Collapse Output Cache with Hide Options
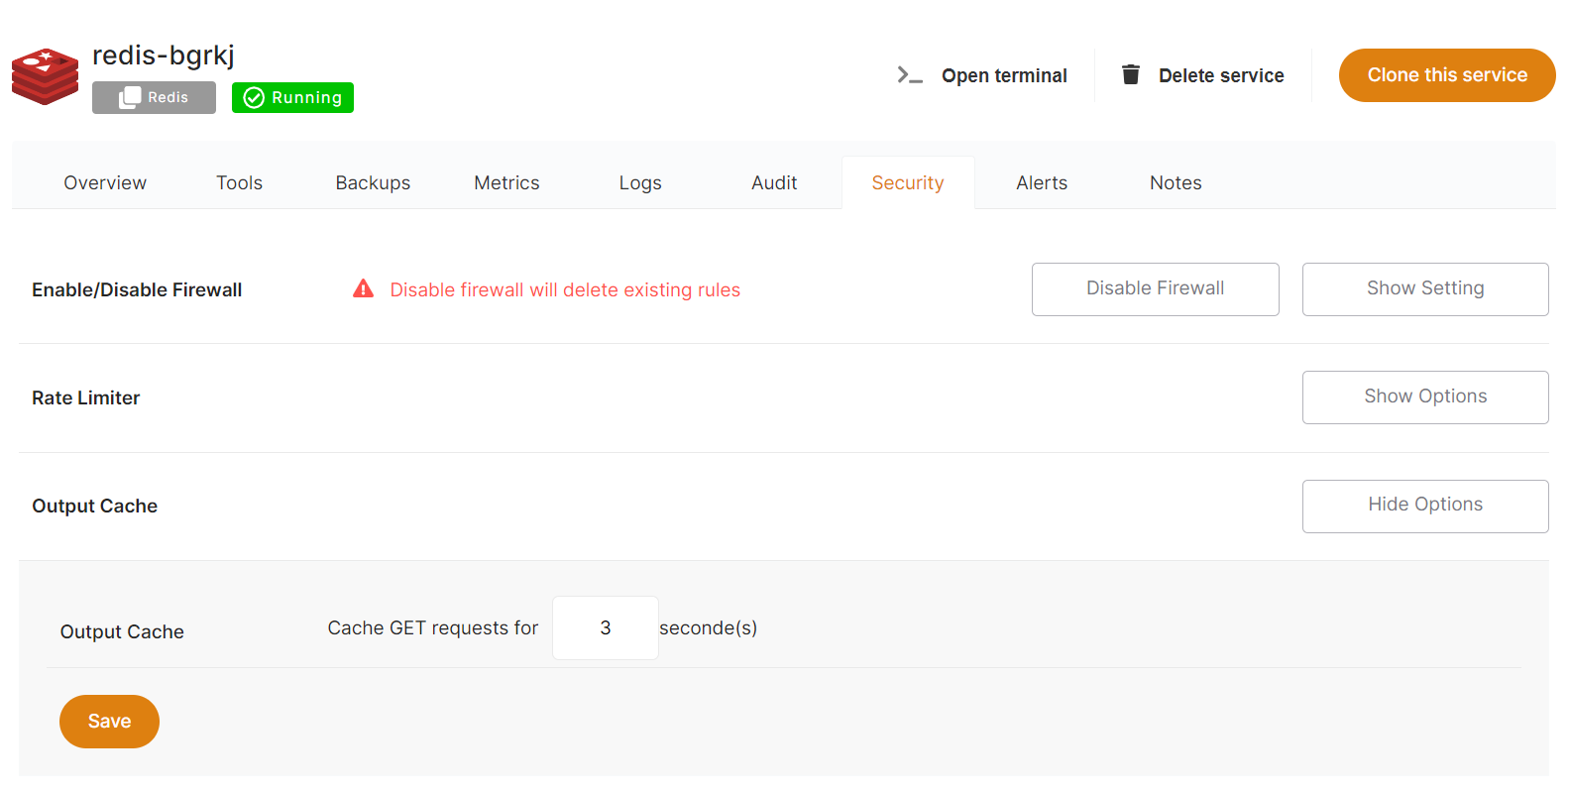This screenshot has height=791, width=1569. (1424, 506)
